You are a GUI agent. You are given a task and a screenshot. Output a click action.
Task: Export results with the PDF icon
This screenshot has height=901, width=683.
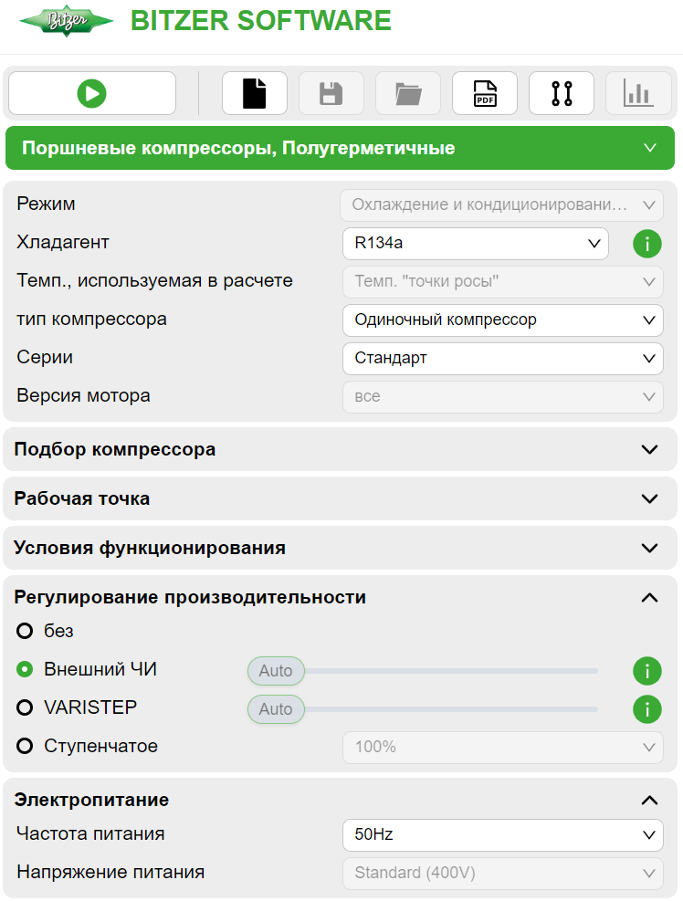(484, 92)
